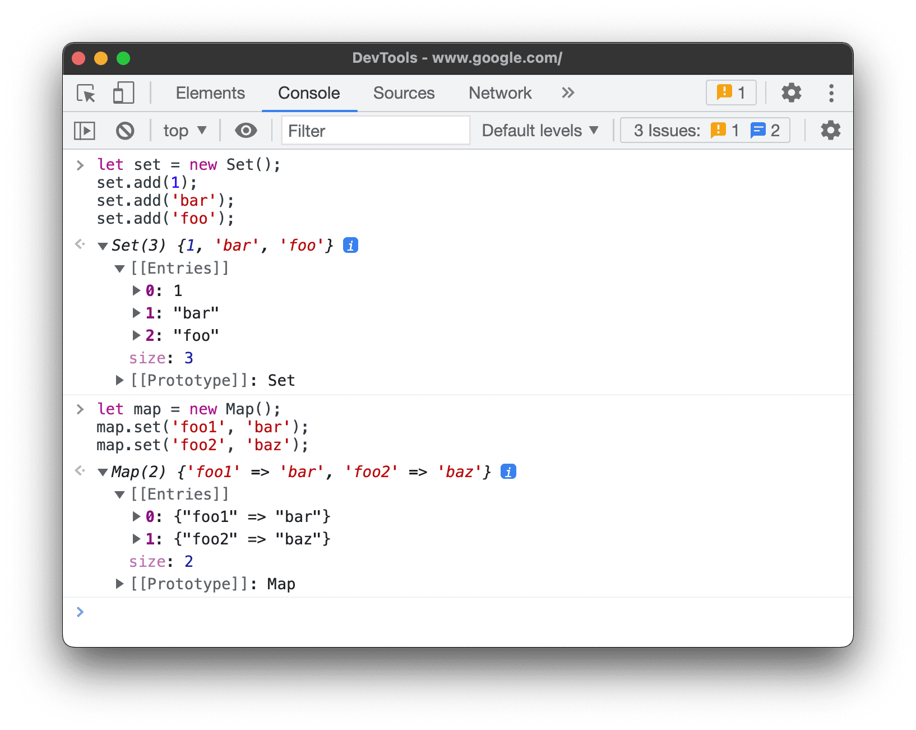Click the info icon beside Map(2)
916x730 pixels.
(x=508, y=472)
